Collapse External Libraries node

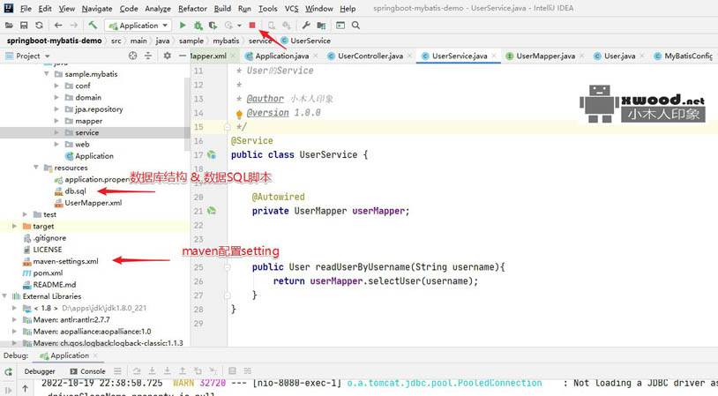pos(4,296)
